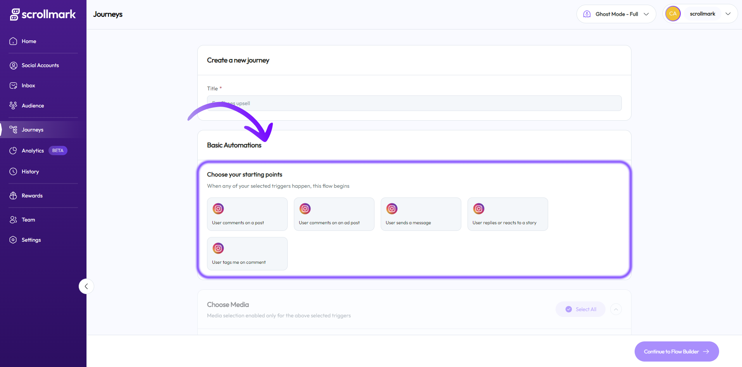
Task: Click the journey Title input field
Action: pos(414,103)
